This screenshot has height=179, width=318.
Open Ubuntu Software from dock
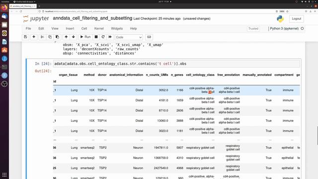click(x=4, y=50)
